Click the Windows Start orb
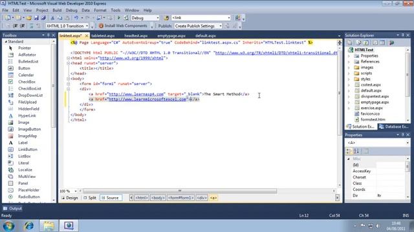 [x=8, y=226]
